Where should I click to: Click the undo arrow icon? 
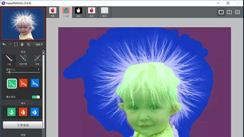click(4, 44)
